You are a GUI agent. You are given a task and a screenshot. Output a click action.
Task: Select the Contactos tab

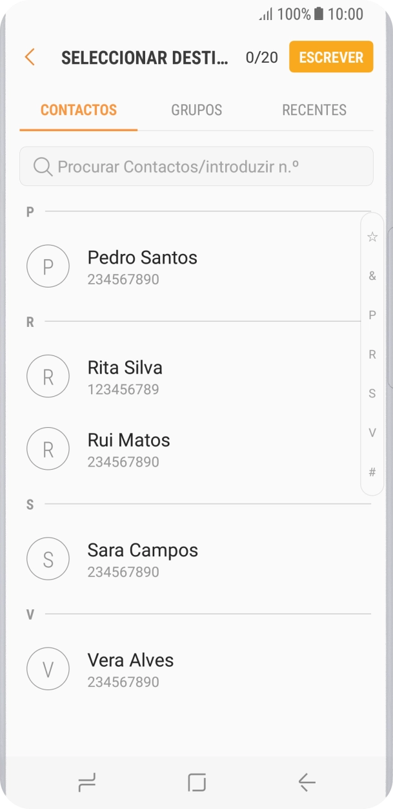pos(79,110)
